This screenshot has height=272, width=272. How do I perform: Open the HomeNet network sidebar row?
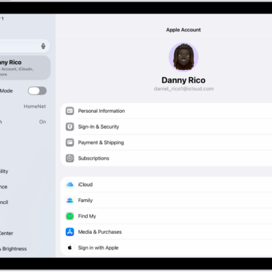tap(25, 106)
